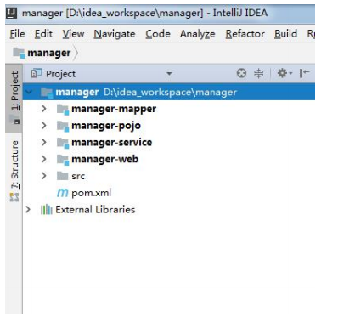
Task: Select the manager-pojo module
Action: [x=106, y=126]
